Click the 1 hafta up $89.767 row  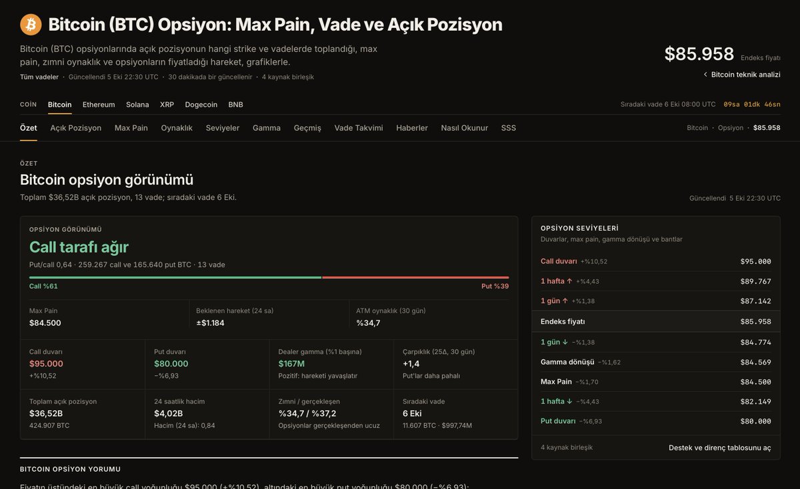(x=656, y=281)
